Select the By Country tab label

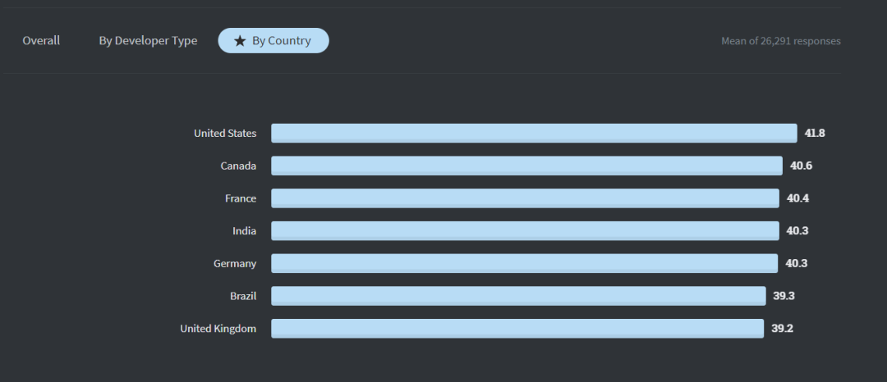(x=281, y=41)
